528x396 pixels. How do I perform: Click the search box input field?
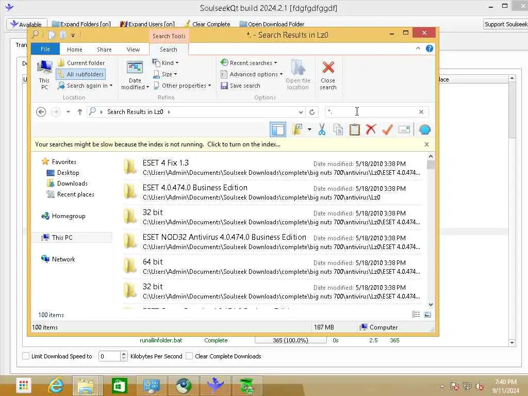(372, 112)
